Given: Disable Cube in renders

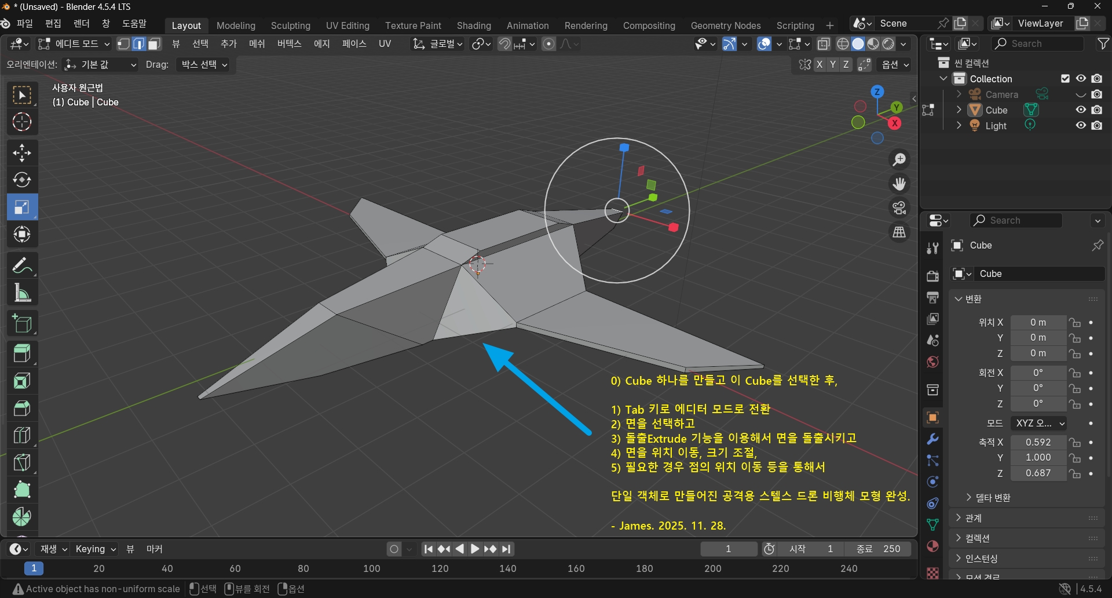Looking at the screenshot, I should pyautogui.click(x=1097, y=110).
